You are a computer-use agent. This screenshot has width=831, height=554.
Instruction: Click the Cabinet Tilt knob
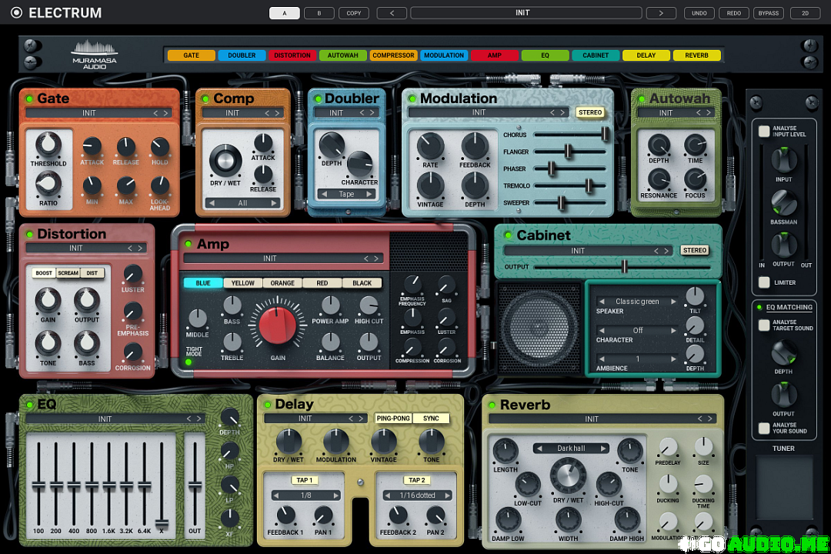(695, 297)
